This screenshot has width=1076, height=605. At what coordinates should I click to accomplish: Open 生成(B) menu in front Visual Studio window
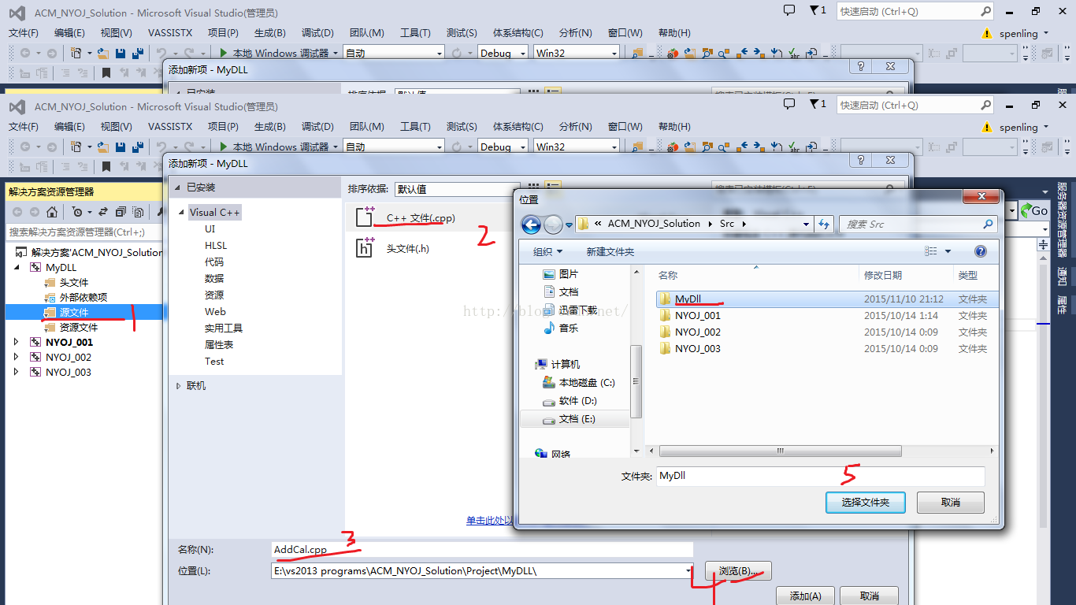(x=270, y=126)
